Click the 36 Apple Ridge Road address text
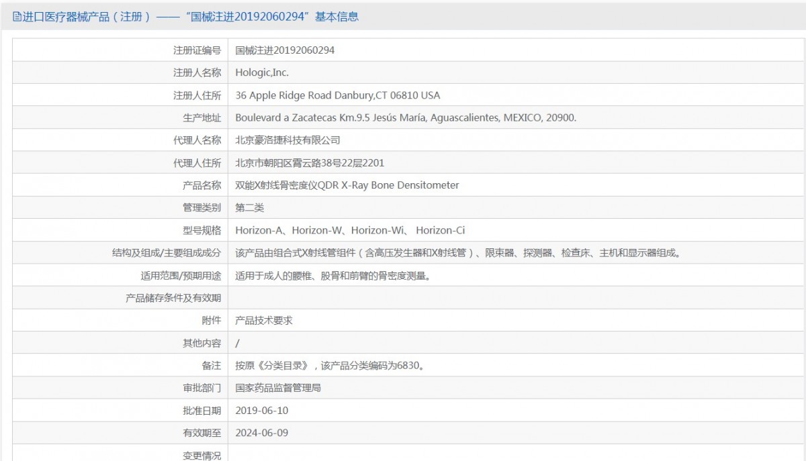The height and width of the screenshot is (461, 806). point(338,95)
